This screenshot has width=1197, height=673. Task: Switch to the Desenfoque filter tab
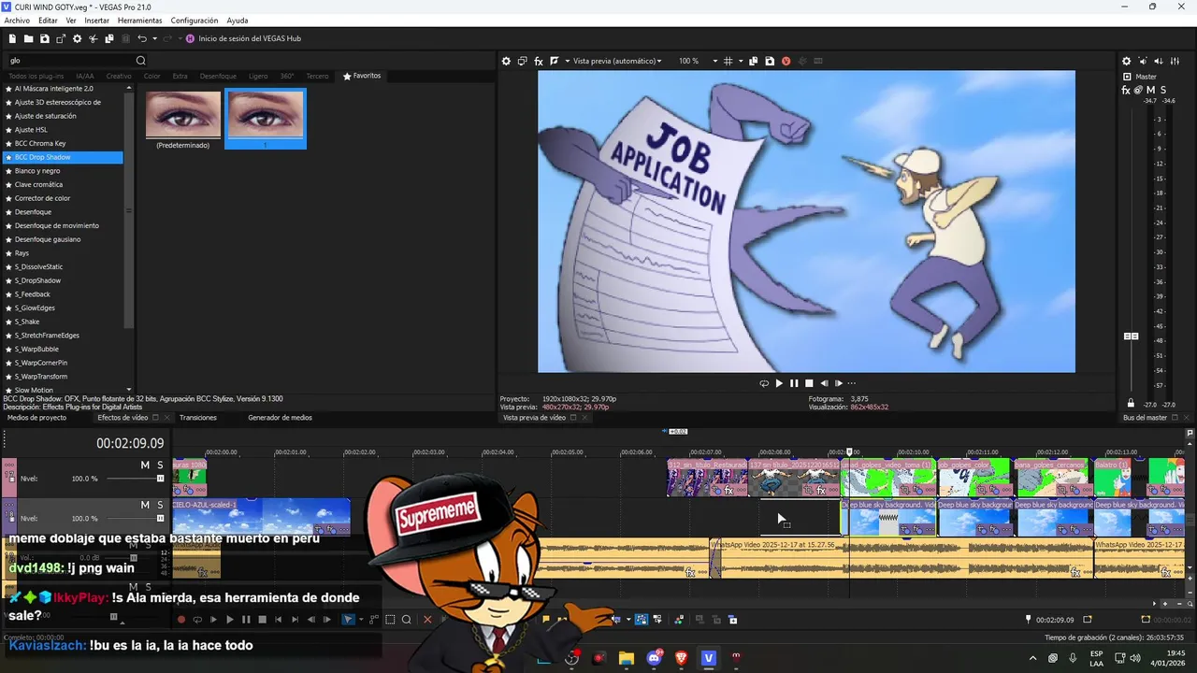coord(218,76)
